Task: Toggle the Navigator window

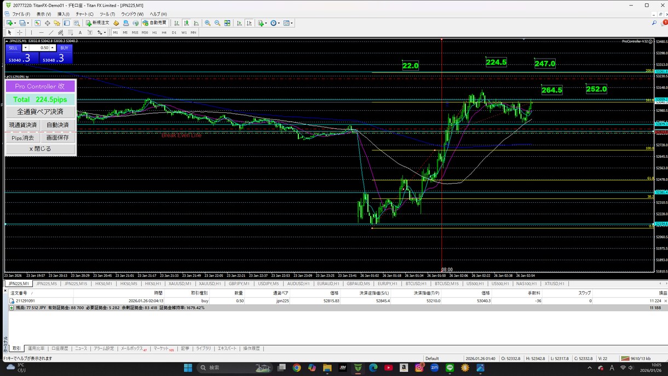Action: click(x=57, y=23)
